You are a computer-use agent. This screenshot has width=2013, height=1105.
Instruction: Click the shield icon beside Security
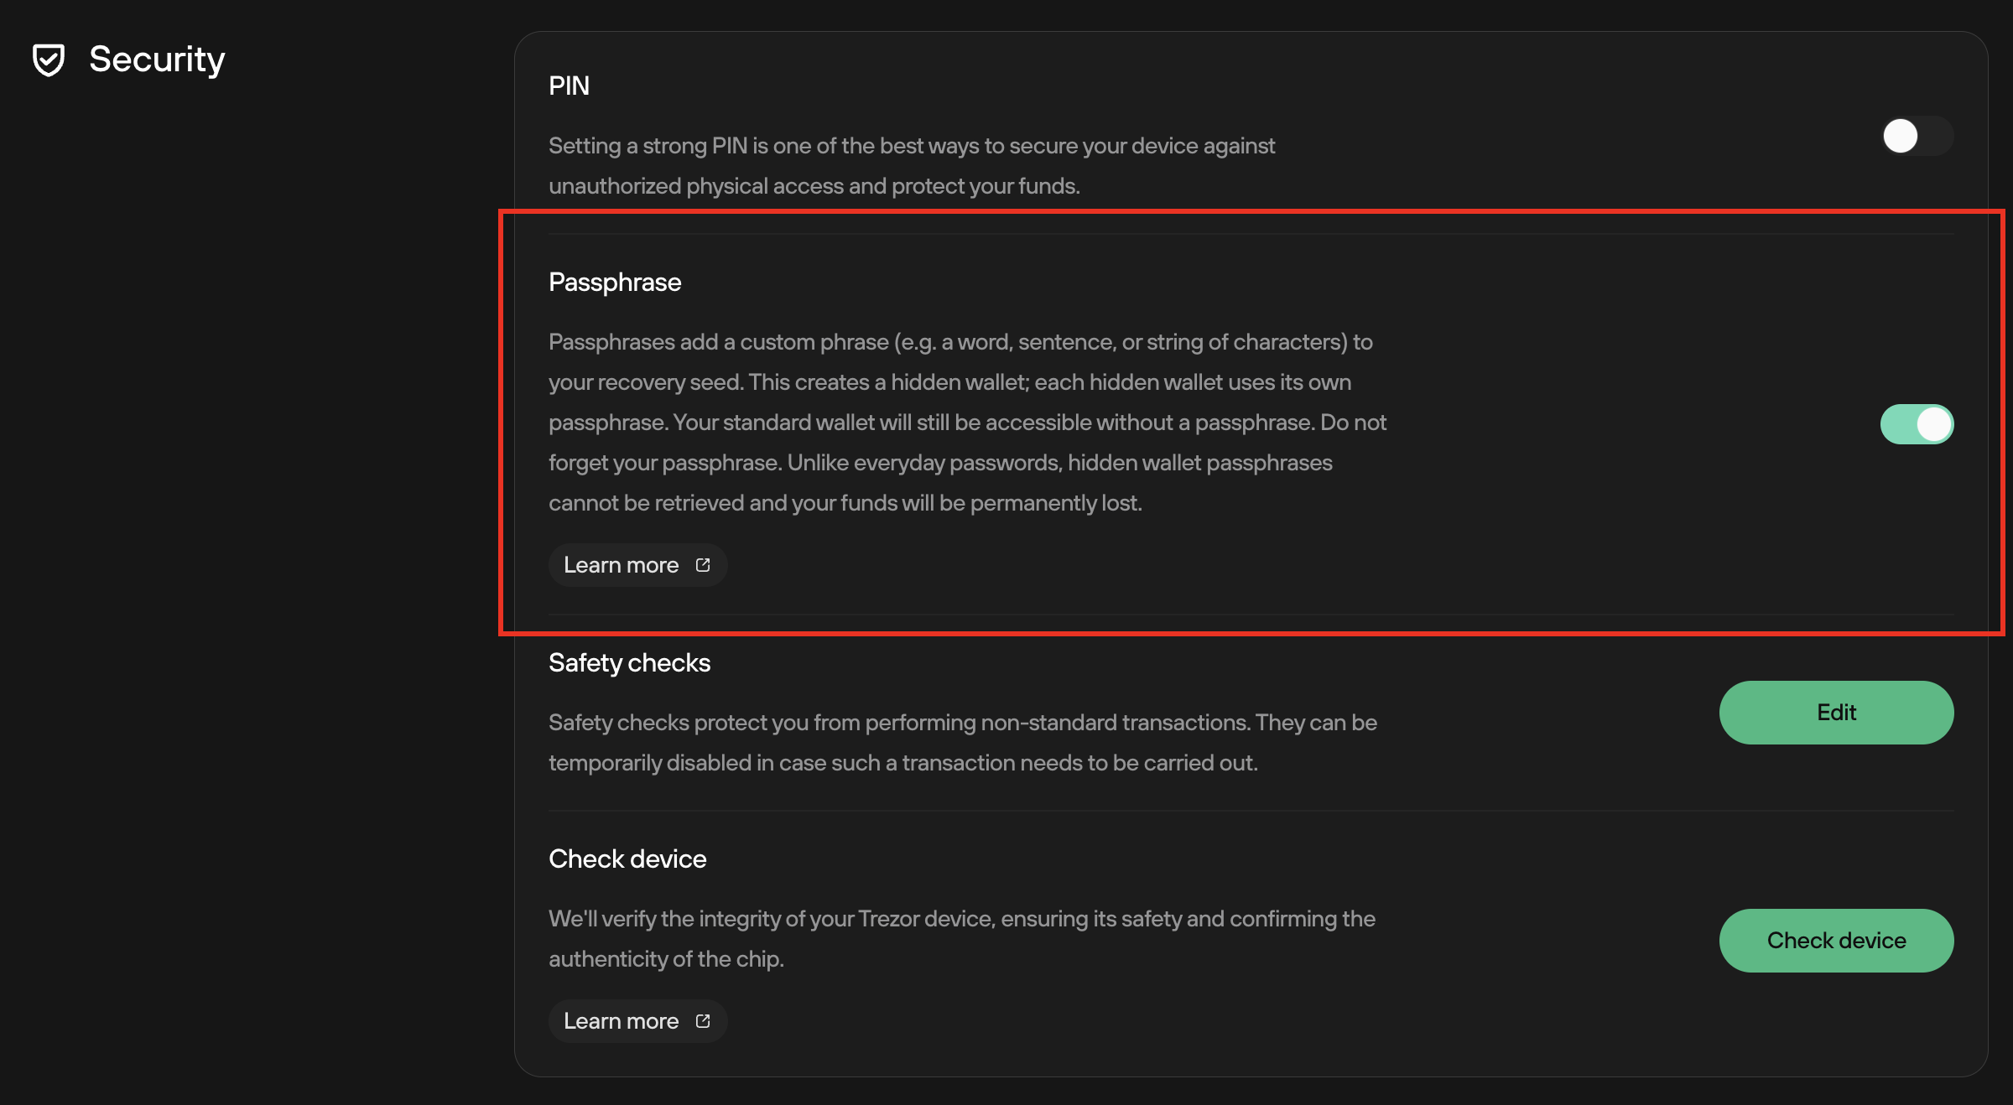(x=48, y=60)
